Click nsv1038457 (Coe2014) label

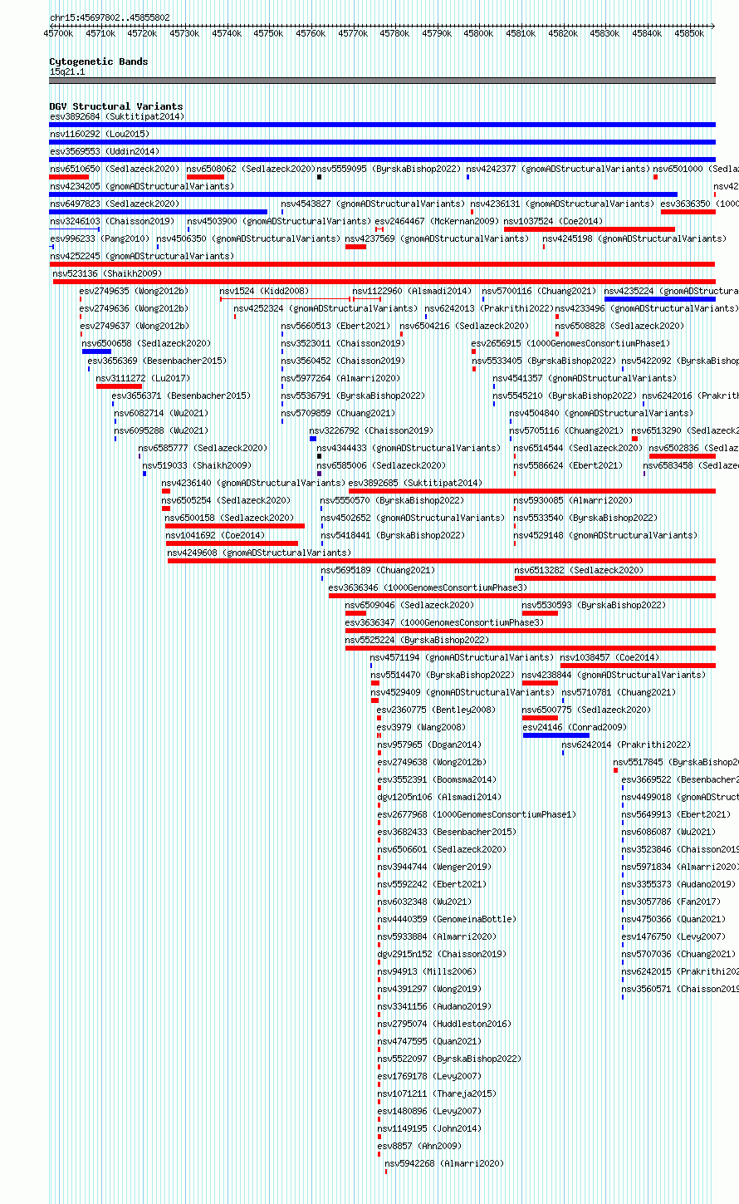coord(610,657)
